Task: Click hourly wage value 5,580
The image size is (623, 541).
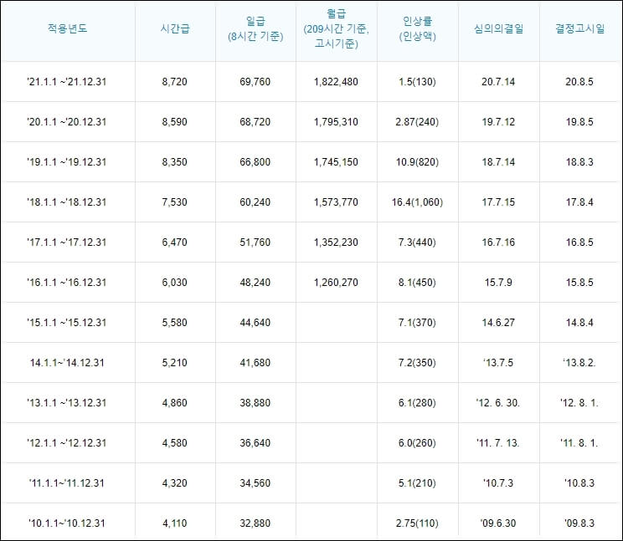Action: click(x=174, y=322)
